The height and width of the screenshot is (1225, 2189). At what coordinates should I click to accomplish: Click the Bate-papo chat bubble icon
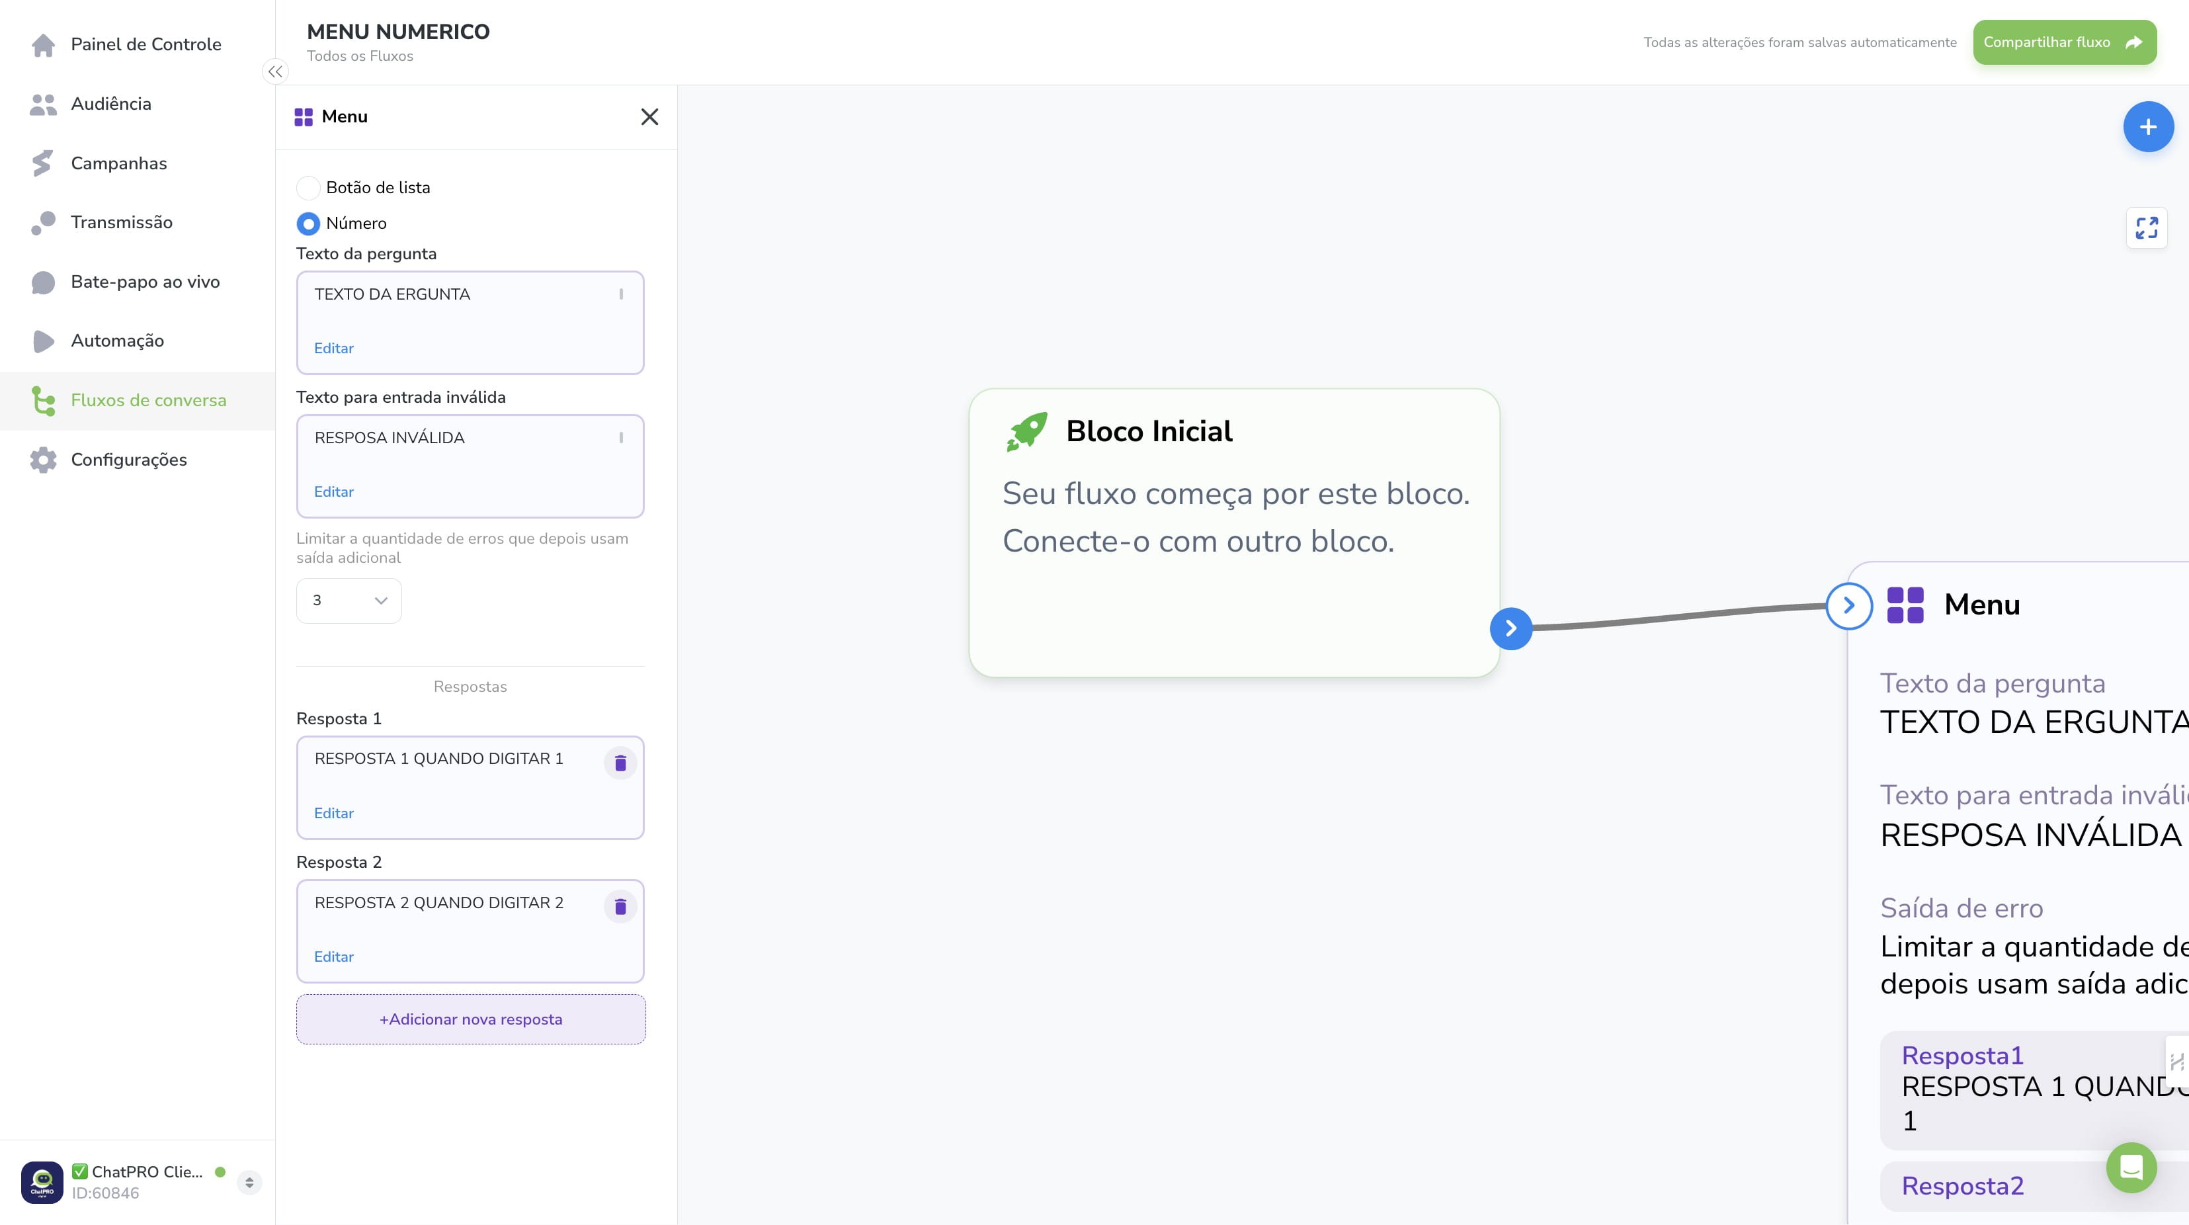42,282
